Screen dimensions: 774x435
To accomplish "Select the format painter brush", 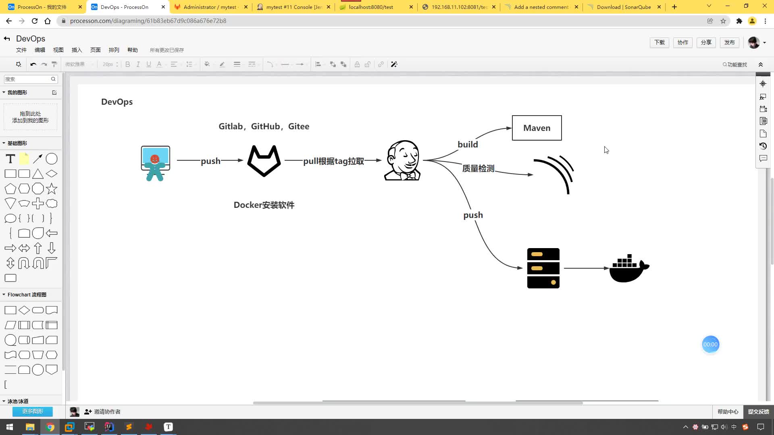I will coord(54,64).
